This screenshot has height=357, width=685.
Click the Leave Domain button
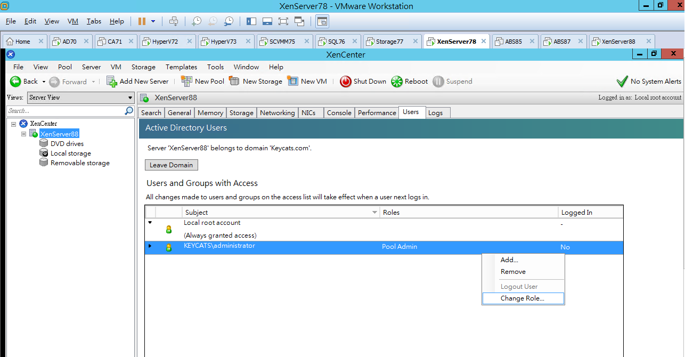[x=172, y=165]
